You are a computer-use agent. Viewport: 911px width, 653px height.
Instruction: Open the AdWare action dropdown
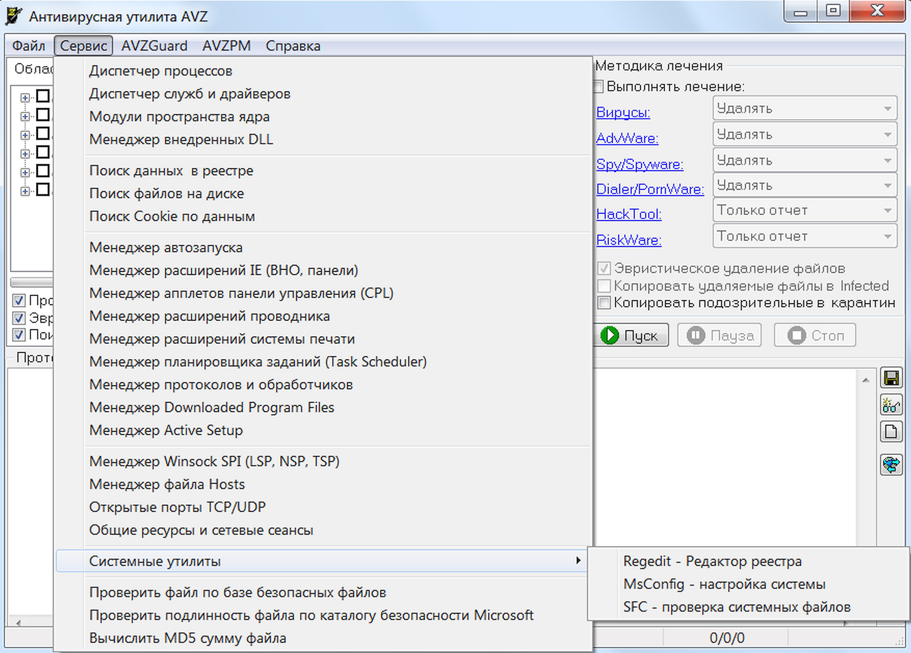point(805,134)
